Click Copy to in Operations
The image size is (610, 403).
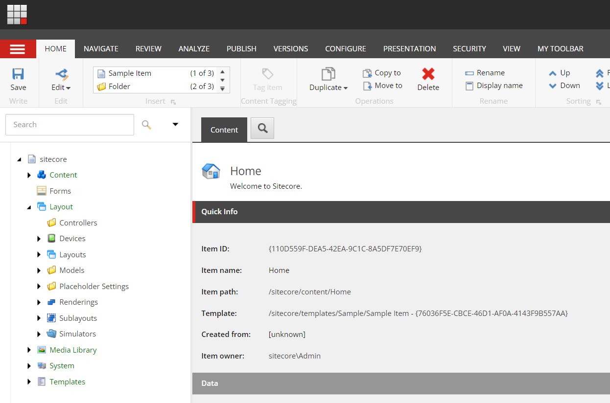click(382, 73)
